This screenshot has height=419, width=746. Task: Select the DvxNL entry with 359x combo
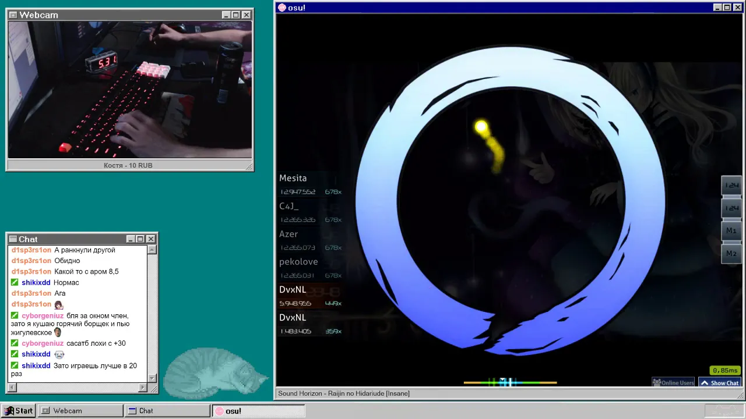point(311,324)
